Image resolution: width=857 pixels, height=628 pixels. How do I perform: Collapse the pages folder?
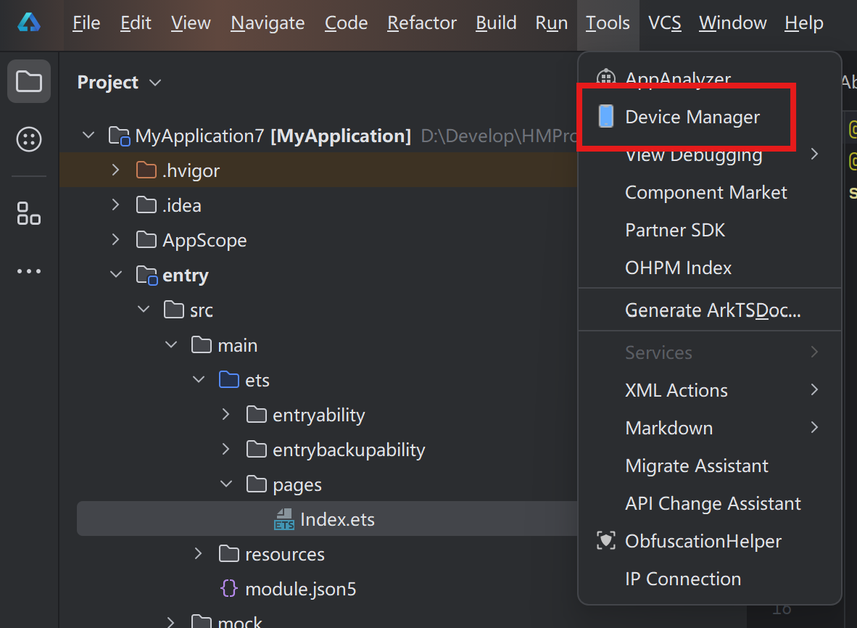(226, 484)
